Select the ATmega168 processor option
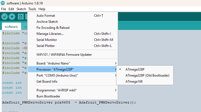 (145, 82)
